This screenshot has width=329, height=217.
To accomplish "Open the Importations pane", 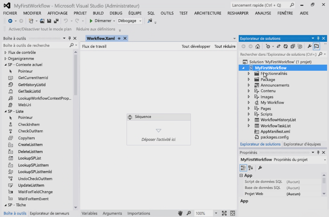I will coord(139,213).
